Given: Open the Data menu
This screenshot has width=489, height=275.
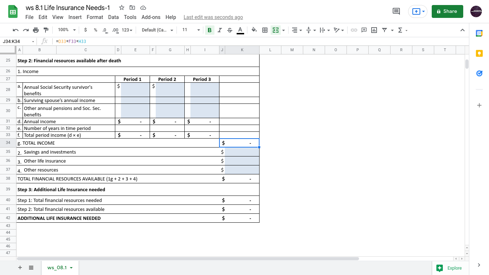Looking at the screenshot, I should pyautogui.click(x=113, y=17).
